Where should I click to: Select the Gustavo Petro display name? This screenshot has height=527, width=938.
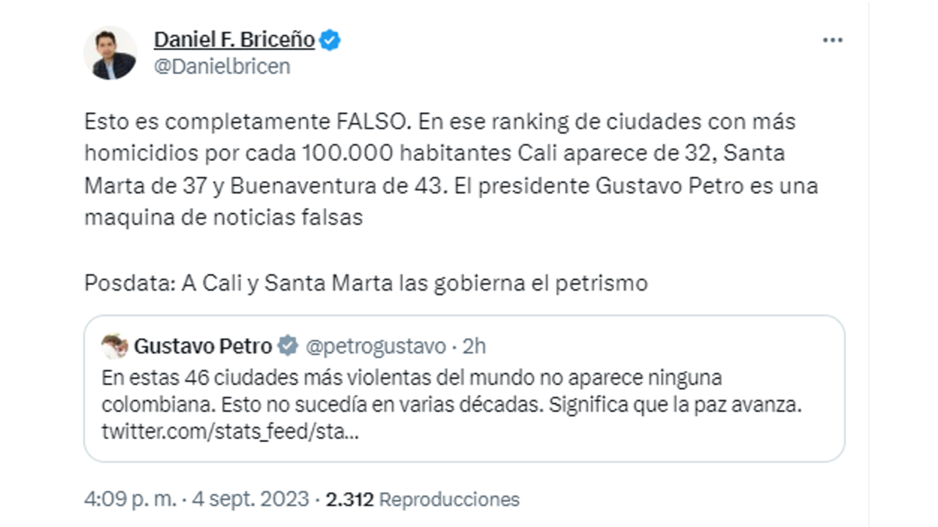(x=204, y=346)
